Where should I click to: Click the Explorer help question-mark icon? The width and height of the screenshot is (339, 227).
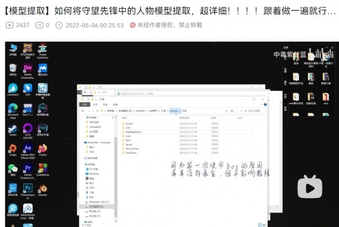(x=265, y=104)
